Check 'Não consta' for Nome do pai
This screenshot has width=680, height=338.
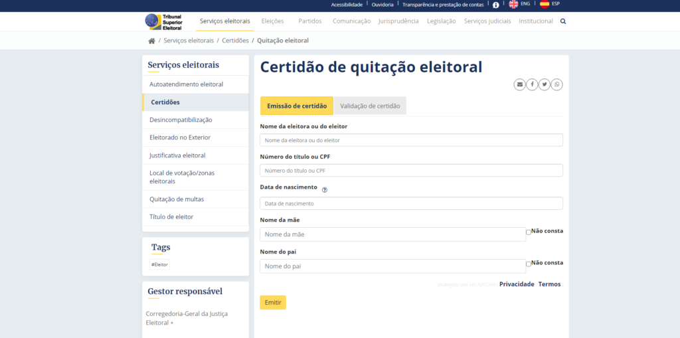[529, 264]
